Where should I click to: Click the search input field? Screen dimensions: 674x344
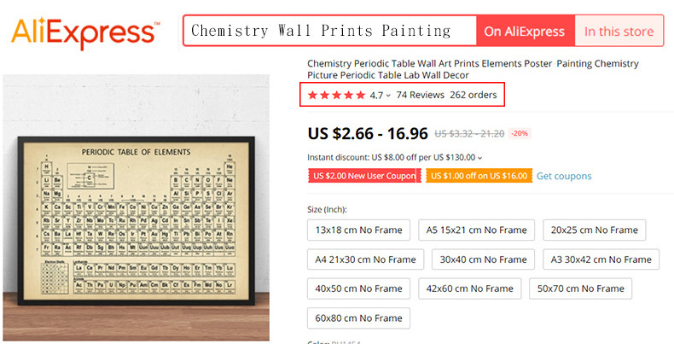pyautogui.click(x=329, y=32)
